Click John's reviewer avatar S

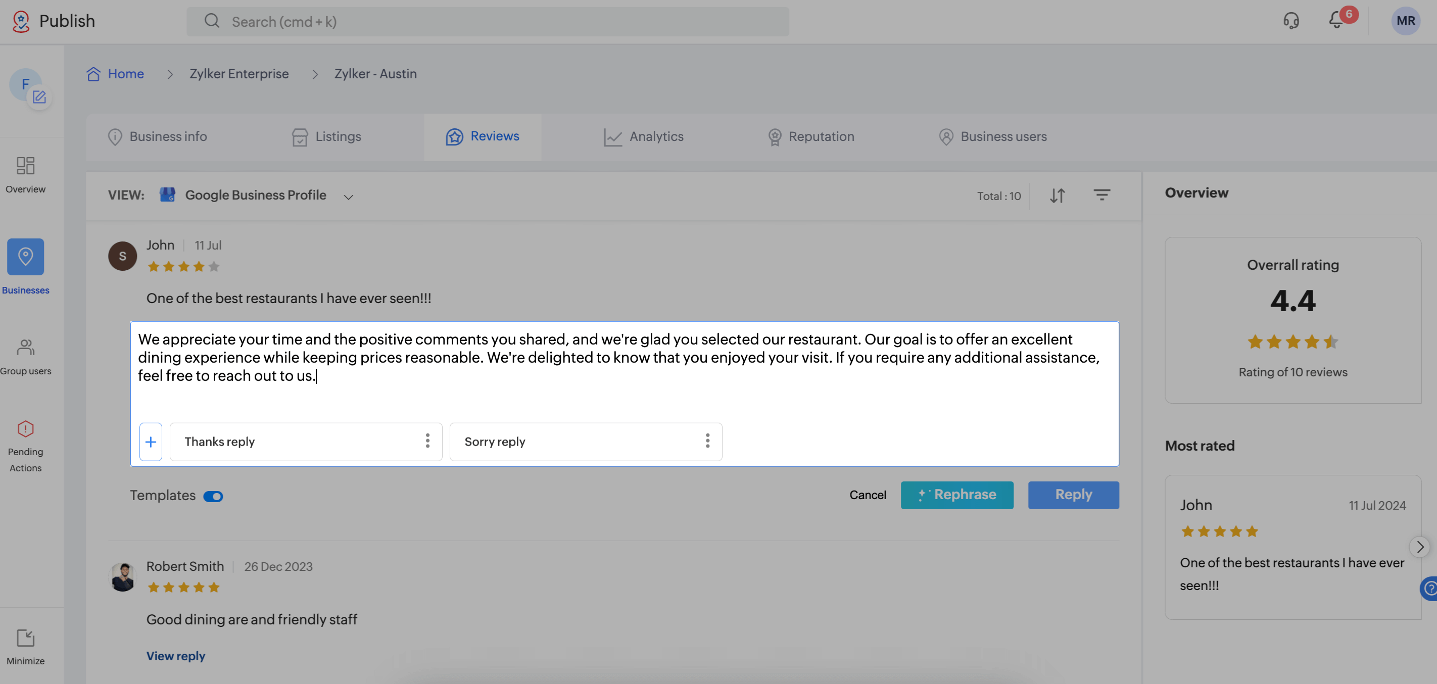coord(123,256)
